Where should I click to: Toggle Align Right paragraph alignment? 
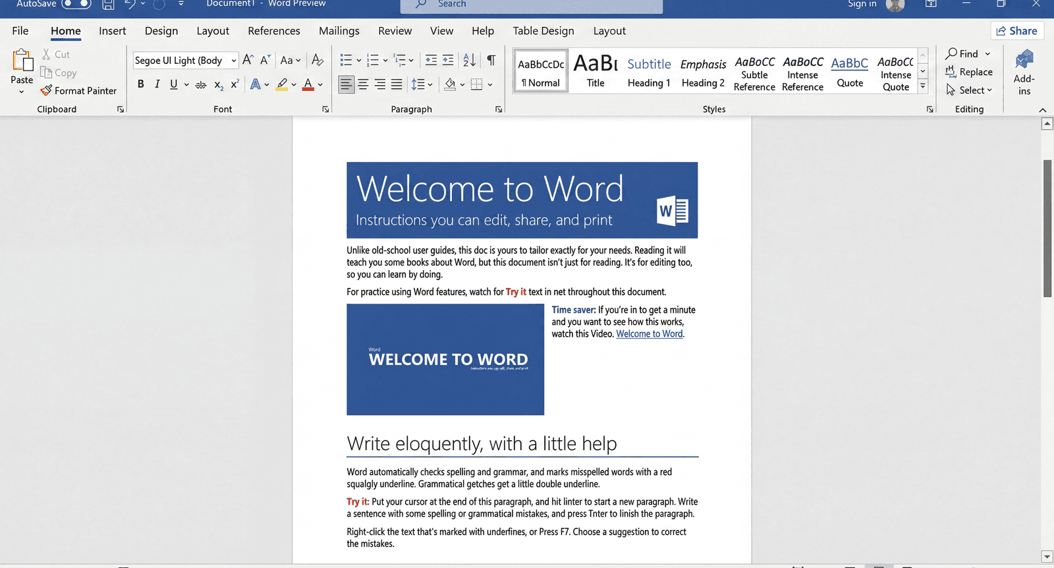click(380, 84)
